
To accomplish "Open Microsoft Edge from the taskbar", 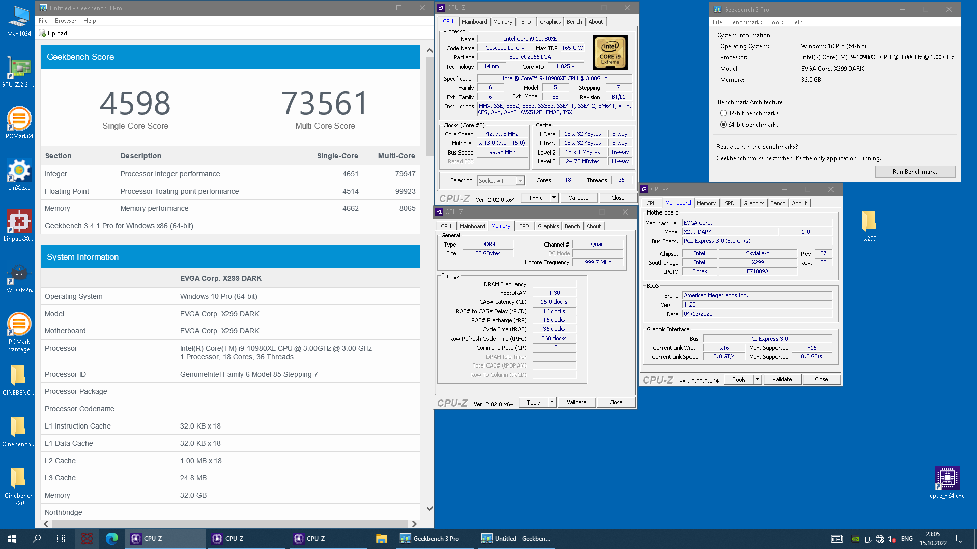I will (112, 539).
